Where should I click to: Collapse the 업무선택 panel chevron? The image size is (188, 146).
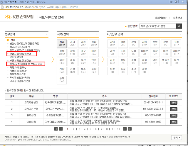pos(47,34)
